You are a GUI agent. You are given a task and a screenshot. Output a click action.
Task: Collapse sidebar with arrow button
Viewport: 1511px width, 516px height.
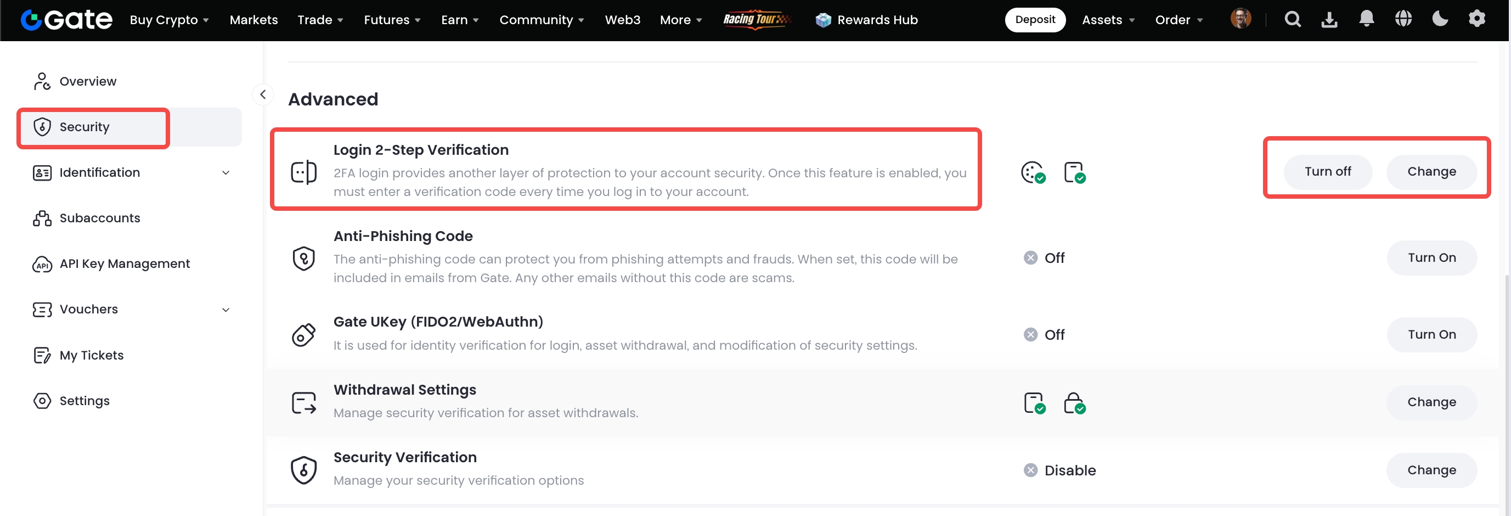(x=263, y=94)
